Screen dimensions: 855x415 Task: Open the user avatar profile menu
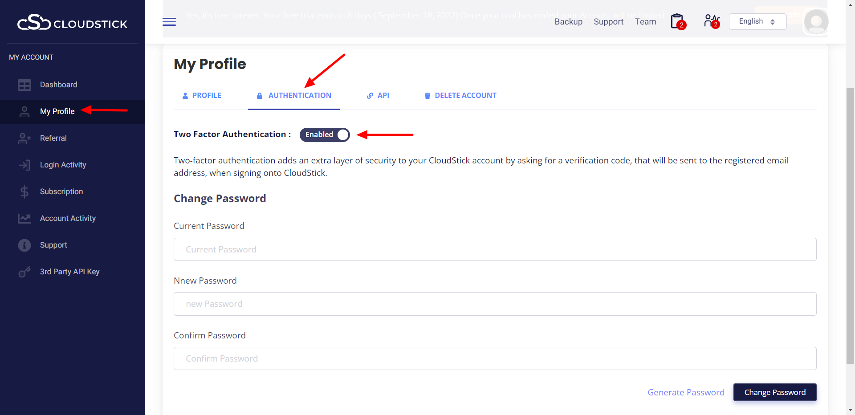click(816, 21)
